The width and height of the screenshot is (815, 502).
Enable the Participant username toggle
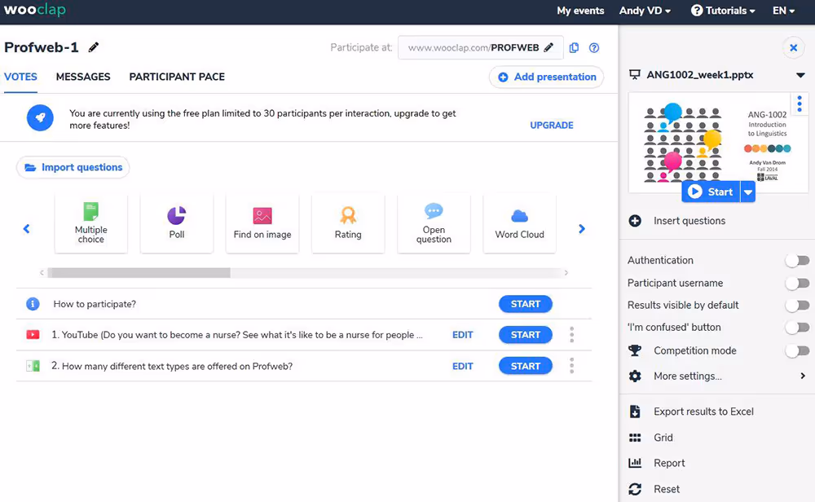point(797,284)
